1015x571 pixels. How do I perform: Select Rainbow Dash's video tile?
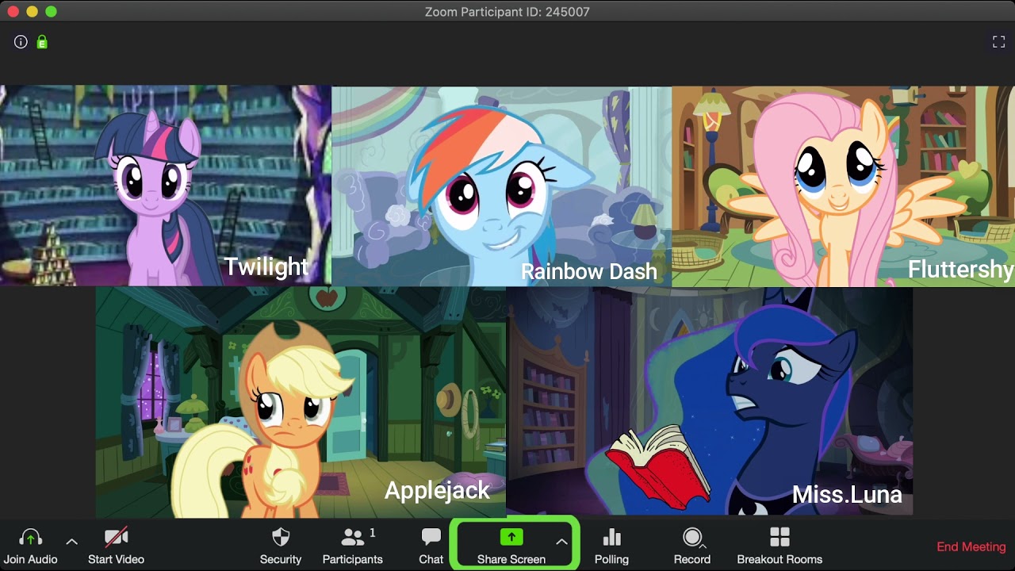[x=501, y=186]
